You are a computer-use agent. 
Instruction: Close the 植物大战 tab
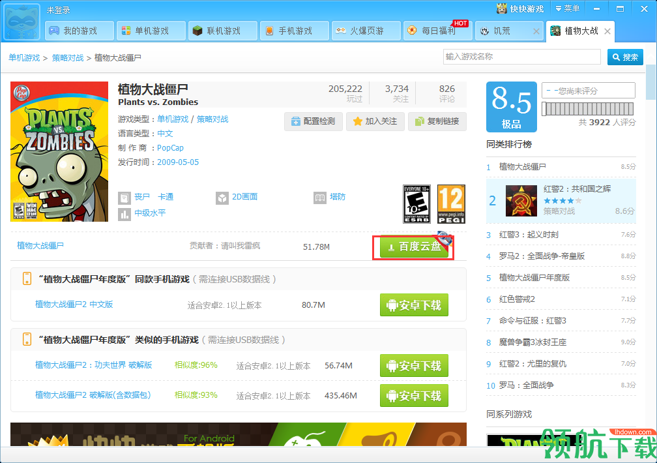click(x=607, y=31)
